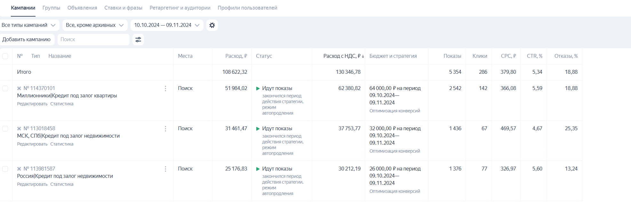
Task: Open the Ретаргетинг и аудитории tab
Action: pos(180,8)
